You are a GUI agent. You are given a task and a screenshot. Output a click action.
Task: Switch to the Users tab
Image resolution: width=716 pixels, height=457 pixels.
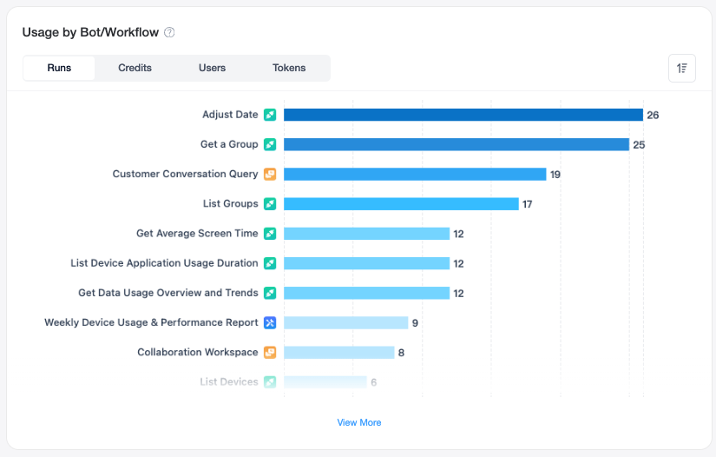tap(212, 68)
